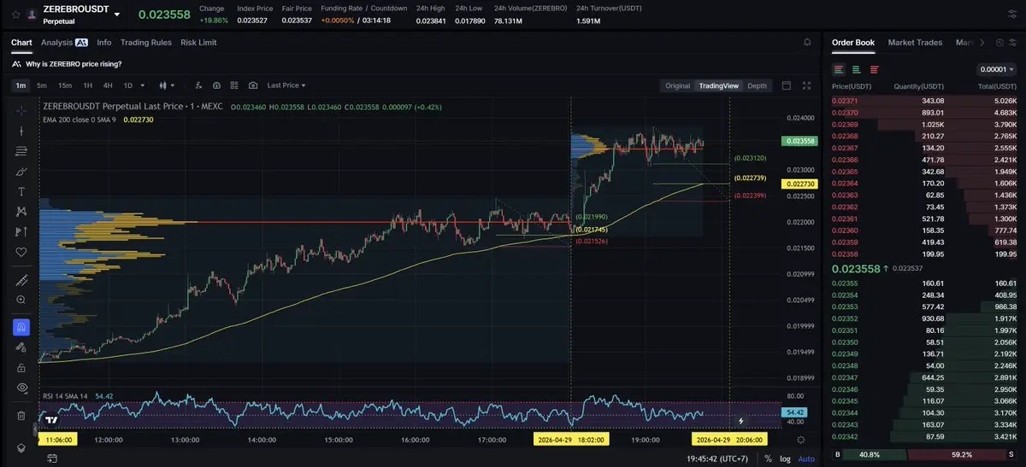Open the Analysis AI tab
The height and width of the screenshot is (467, 1026).
pyautogui.click(x=64, y=42)
